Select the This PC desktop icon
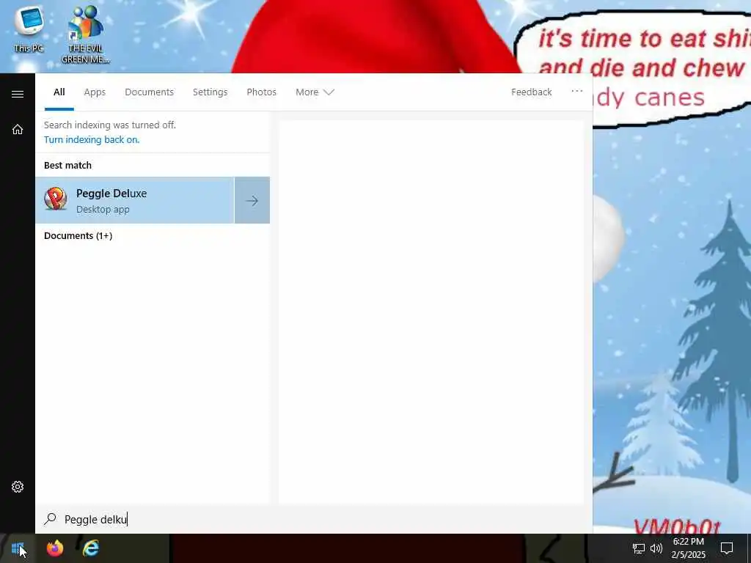Viewport: 751px width, 563px height. click(29, 29)
